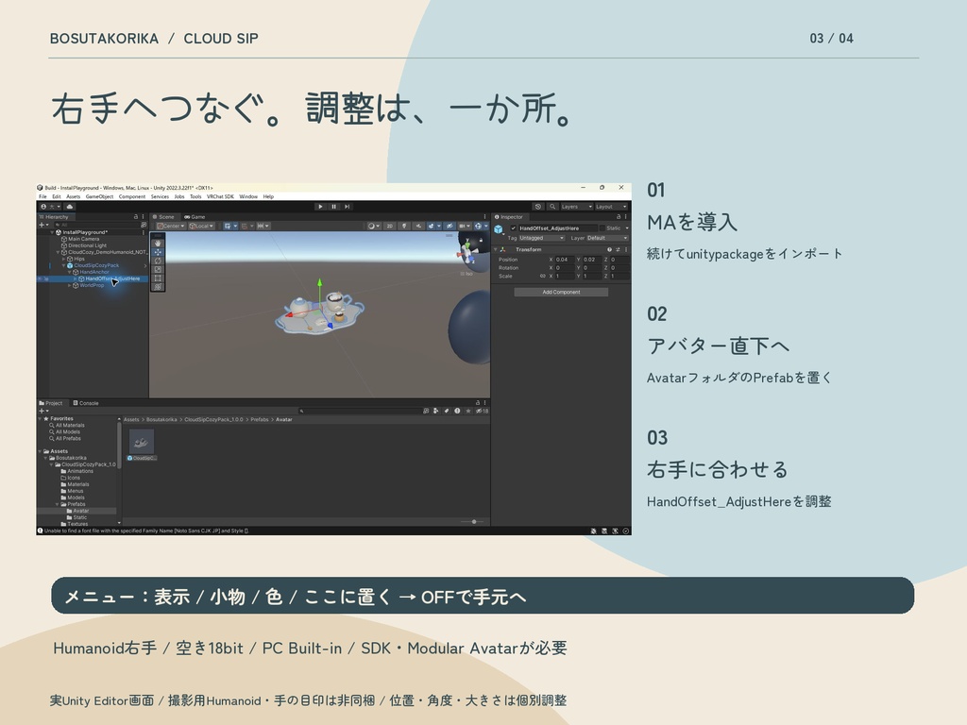The image size is (967, 725).
Task: Click the Inspector panel lock icon
Action: point(619,217)
